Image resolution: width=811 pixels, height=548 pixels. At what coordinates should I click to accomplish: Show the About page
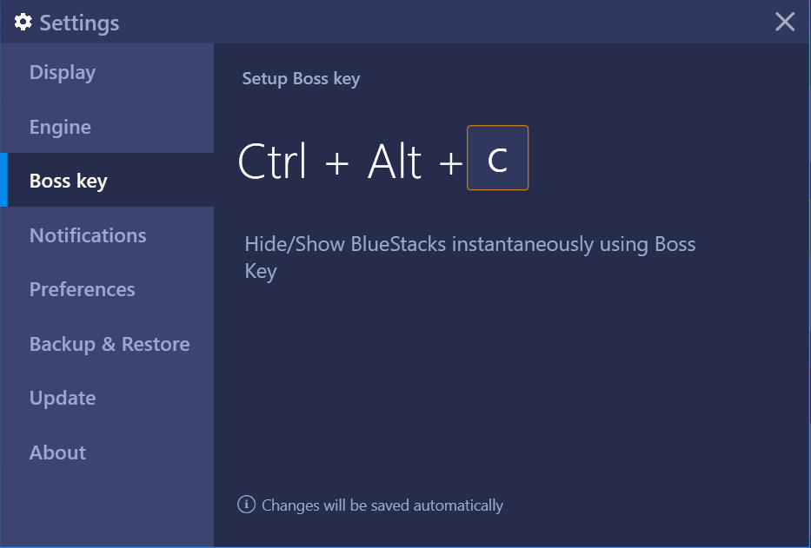pyautogui.click(x=107, y=452)
